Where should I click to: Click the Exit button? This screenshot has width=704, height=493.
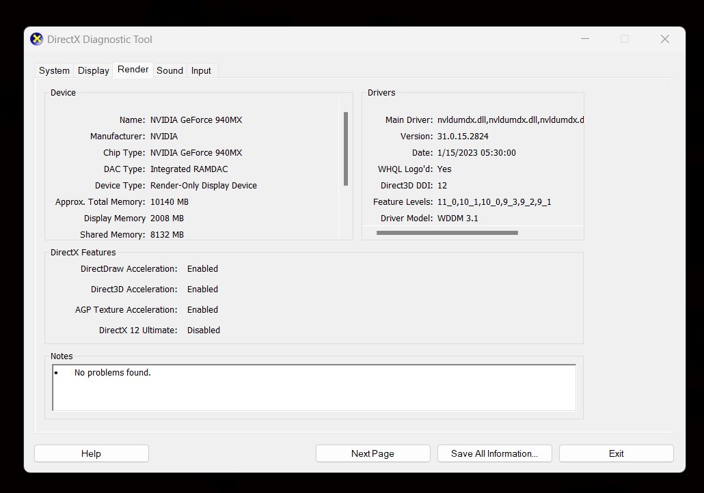pos(617,453)
